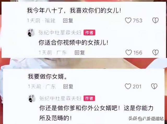Open avatar above 你还是做你爹 reply
This screenshot has width=167, height=124.
click(x=32, y=99)
